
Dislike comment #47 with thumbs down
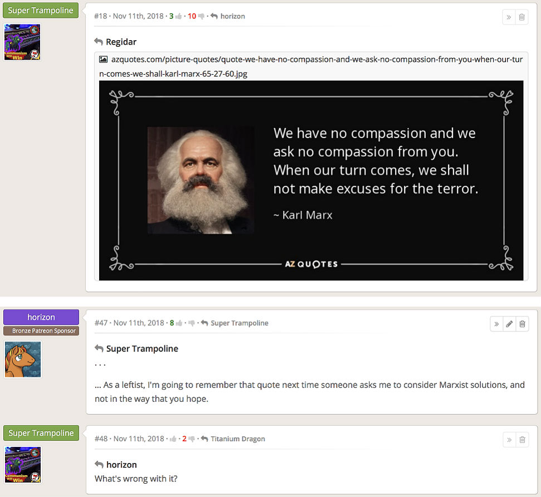coord(192,323)
